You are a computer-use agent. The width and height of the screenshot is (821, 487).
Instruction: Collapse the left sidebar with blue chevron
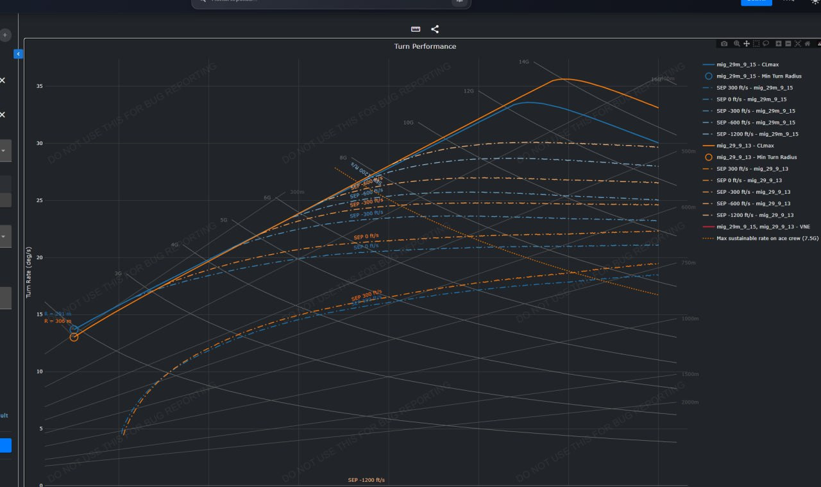(18, 55)
